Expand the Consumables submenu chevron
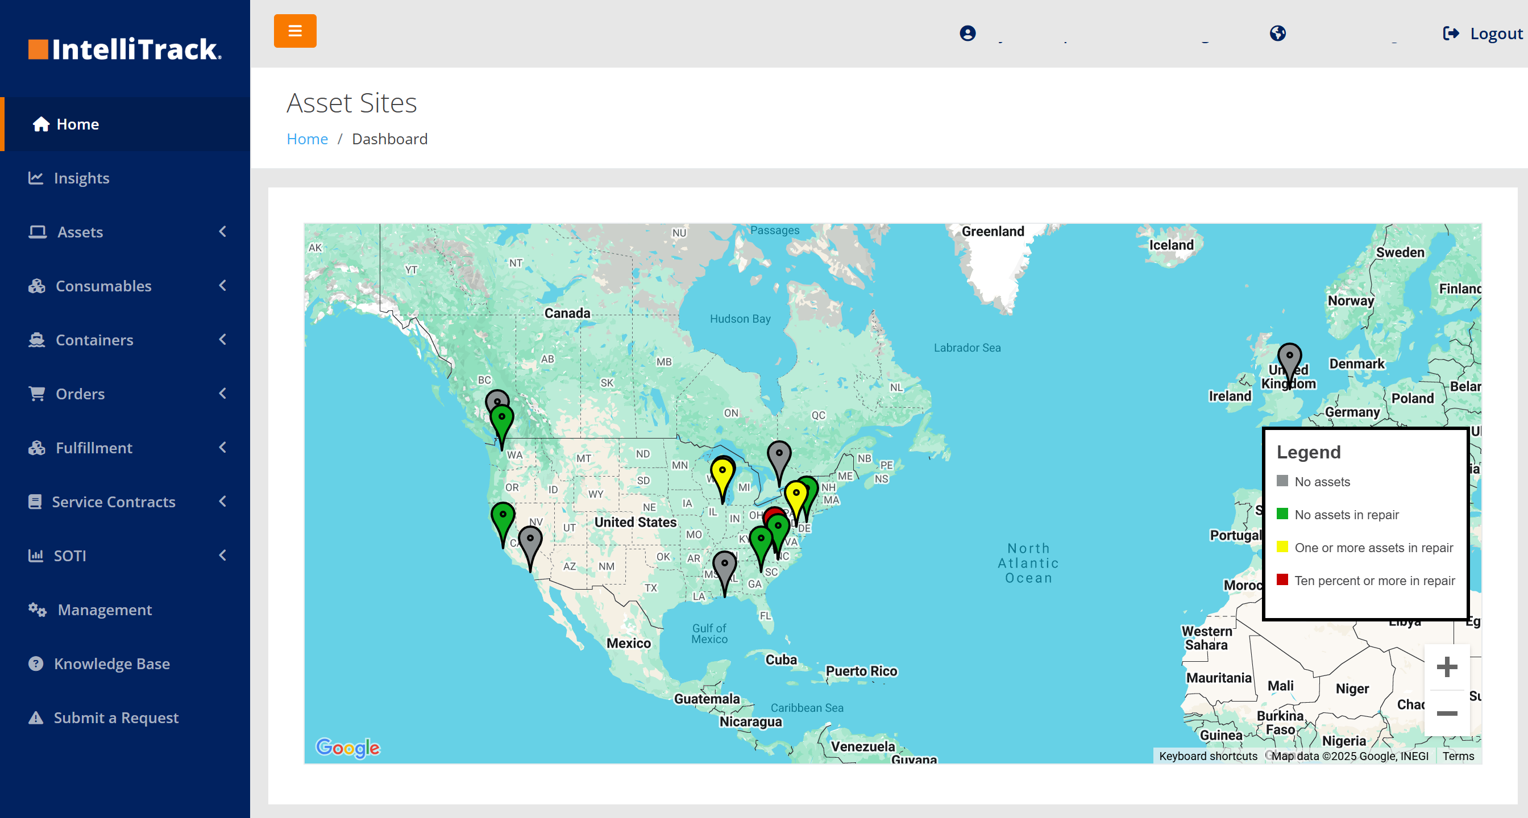 coord(222,286)
